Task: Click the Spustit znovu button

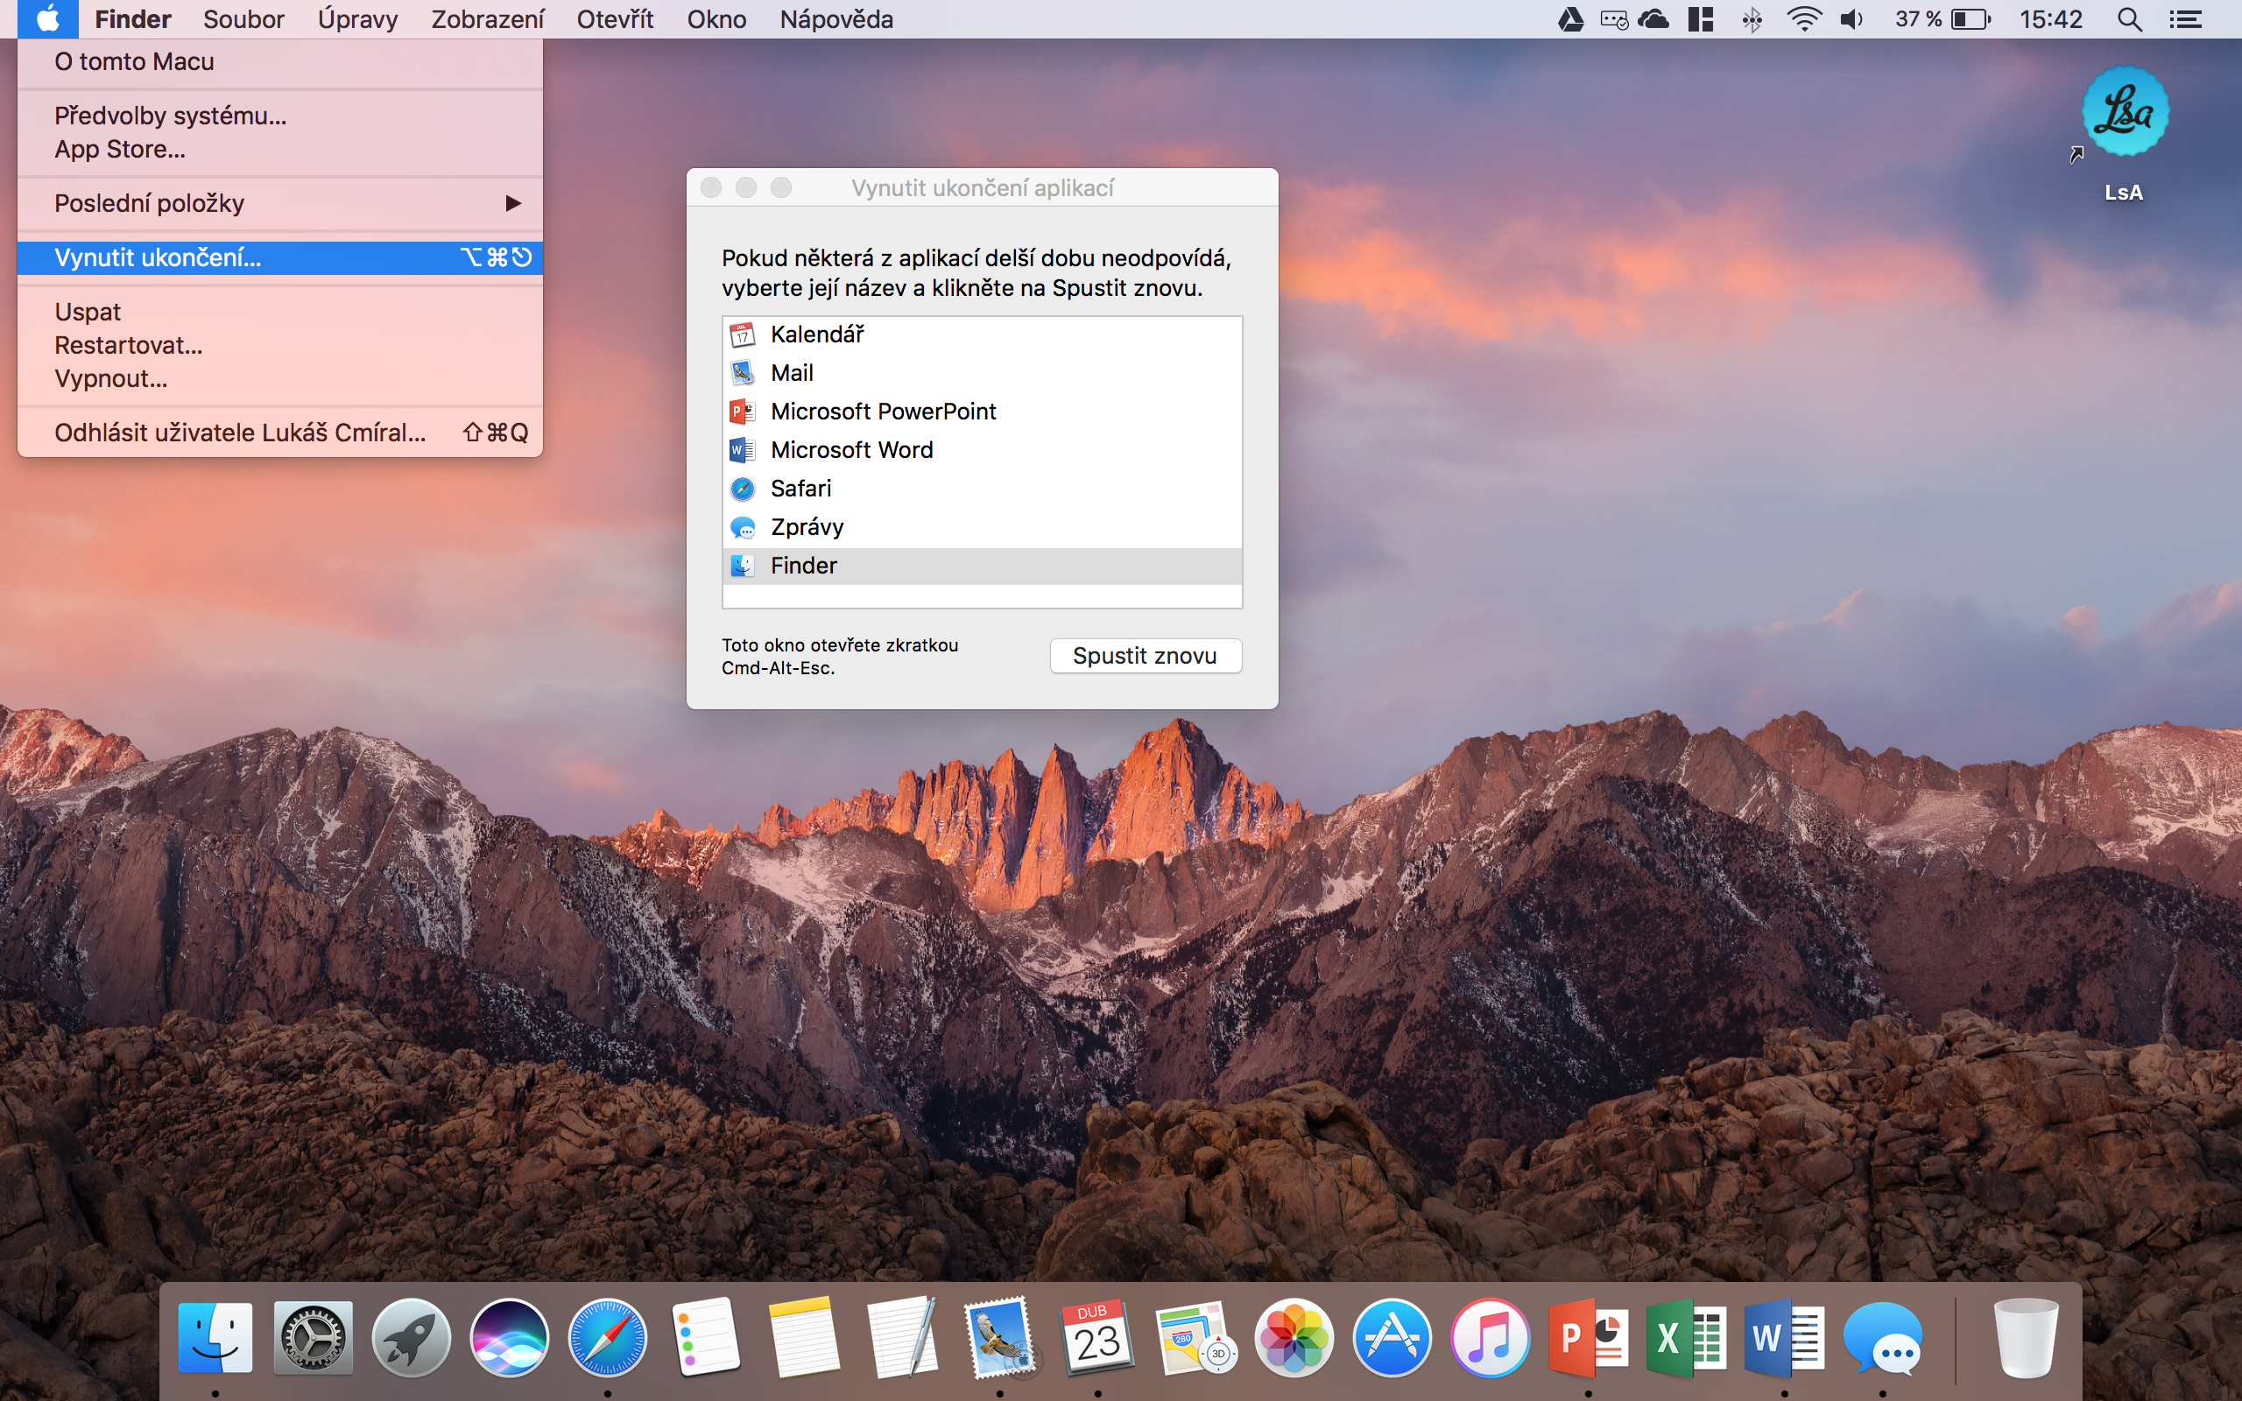Action: [1146, 656]
